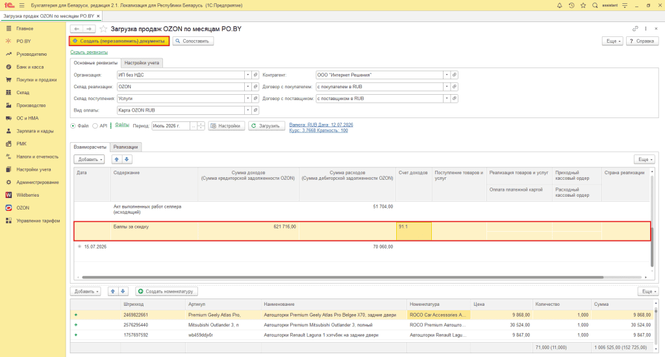Expand Склад поступления dropdown
The image size is (665, 357).
[x=247, y=99]
